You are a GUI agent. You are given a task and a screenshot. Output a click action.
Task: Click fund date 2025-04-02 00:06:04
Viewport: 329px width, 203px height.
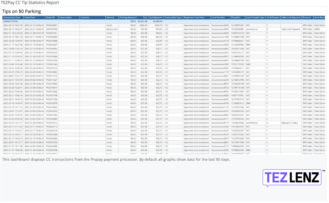pos(34,80)
